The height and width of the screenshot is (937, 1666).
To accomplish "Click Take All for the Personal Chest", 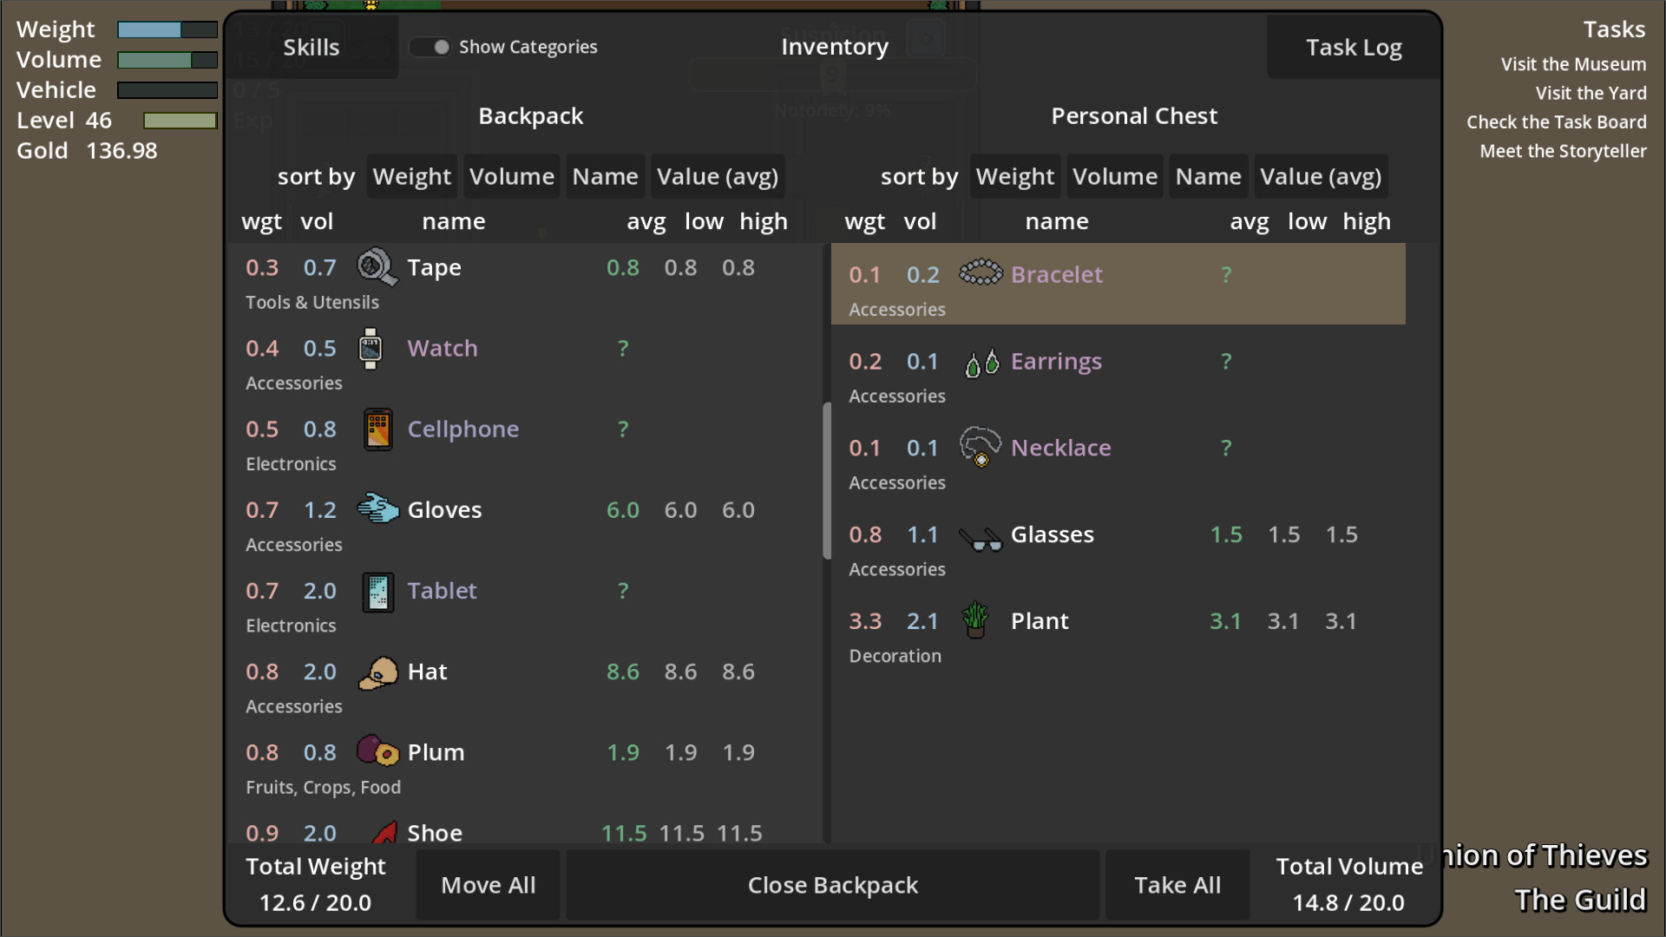I will pyautogui.click(x=1177, y=884).
